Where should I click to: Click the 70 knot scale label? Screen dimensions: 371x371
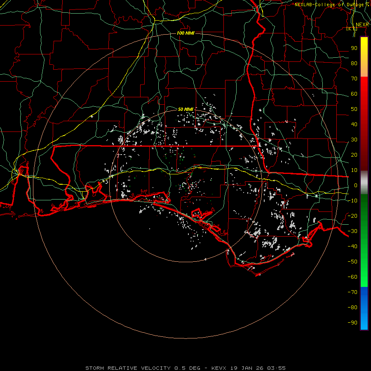click(354, 79)
